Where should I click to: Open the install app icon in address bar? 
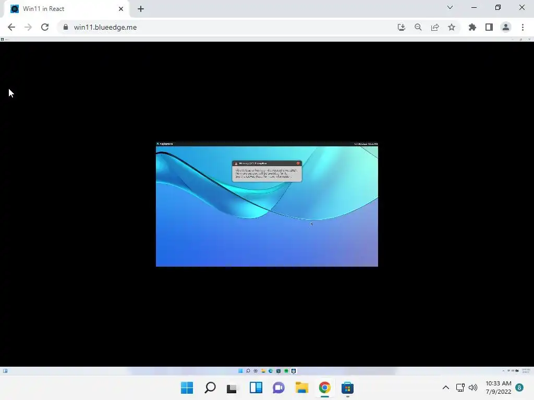click(402, 27)
